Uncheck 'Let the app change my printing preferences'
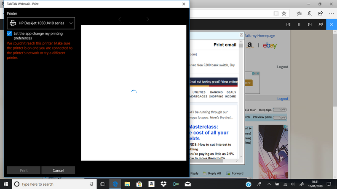Screen dimensions: 337x189 pos(10,33)
